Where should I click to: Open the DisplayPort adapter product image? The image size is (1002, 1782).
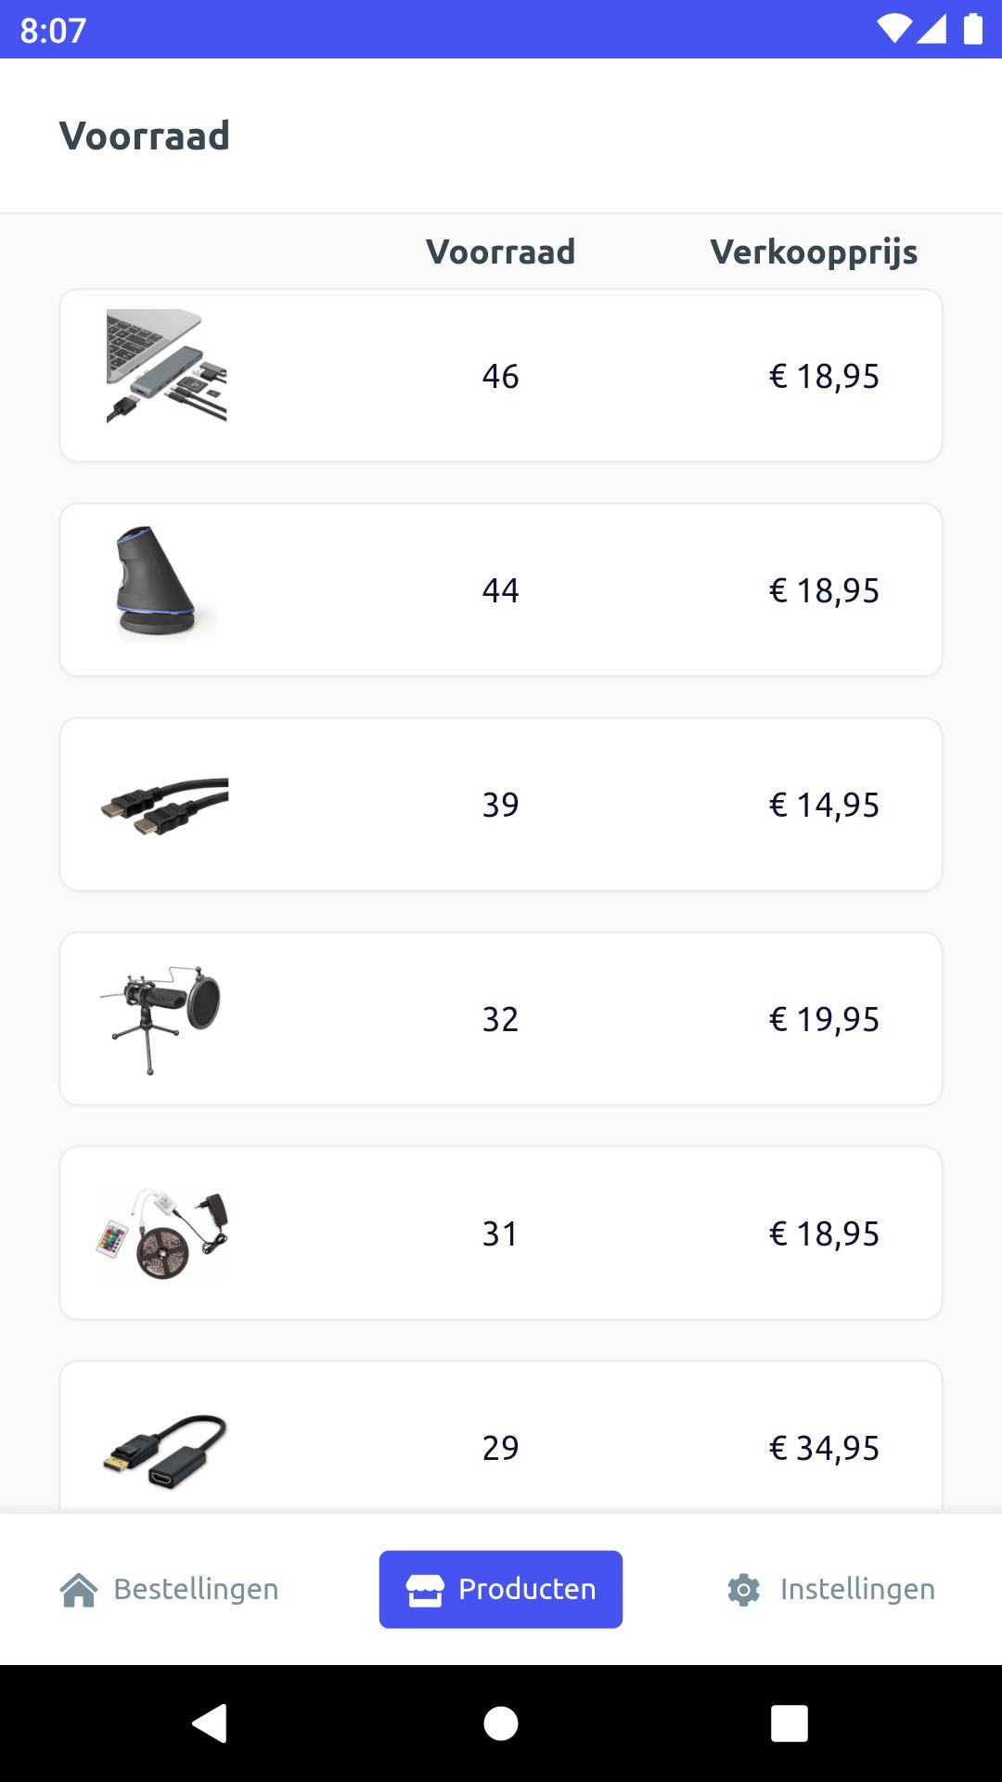coord(164,1451)
